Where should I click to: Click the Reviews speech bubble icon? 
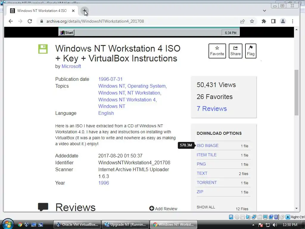point(43,207)
